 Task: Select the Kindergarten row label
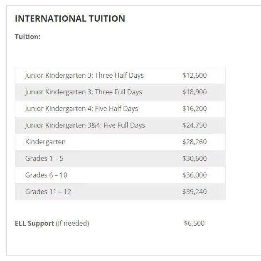45,142
